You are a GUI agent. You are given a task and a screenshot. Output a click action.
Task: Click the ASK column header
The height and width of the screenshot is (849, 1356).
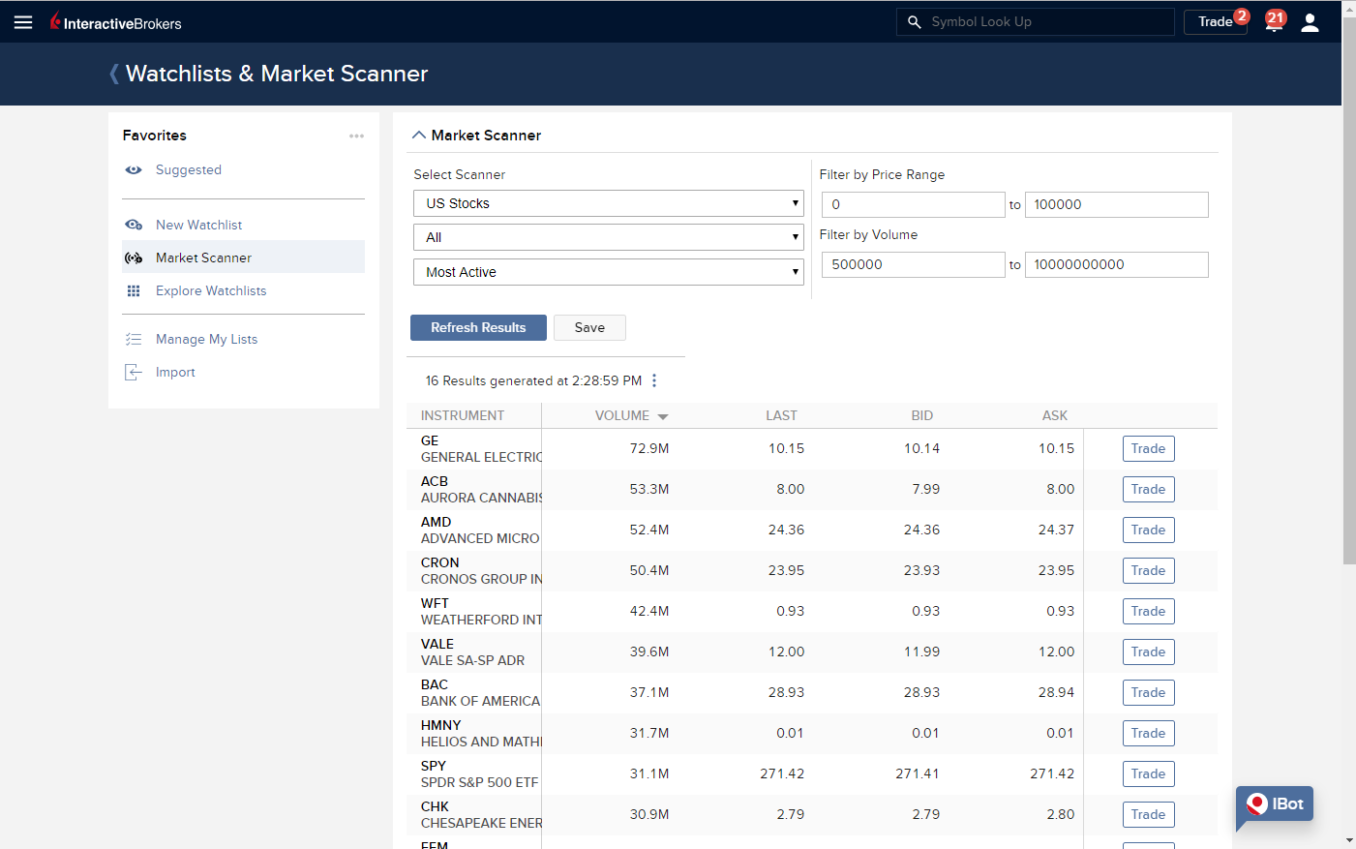pos(1055,415)
